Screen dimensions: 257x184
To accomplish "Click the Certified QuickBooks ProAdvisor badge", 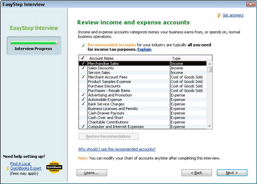I will tap(54, 167).
